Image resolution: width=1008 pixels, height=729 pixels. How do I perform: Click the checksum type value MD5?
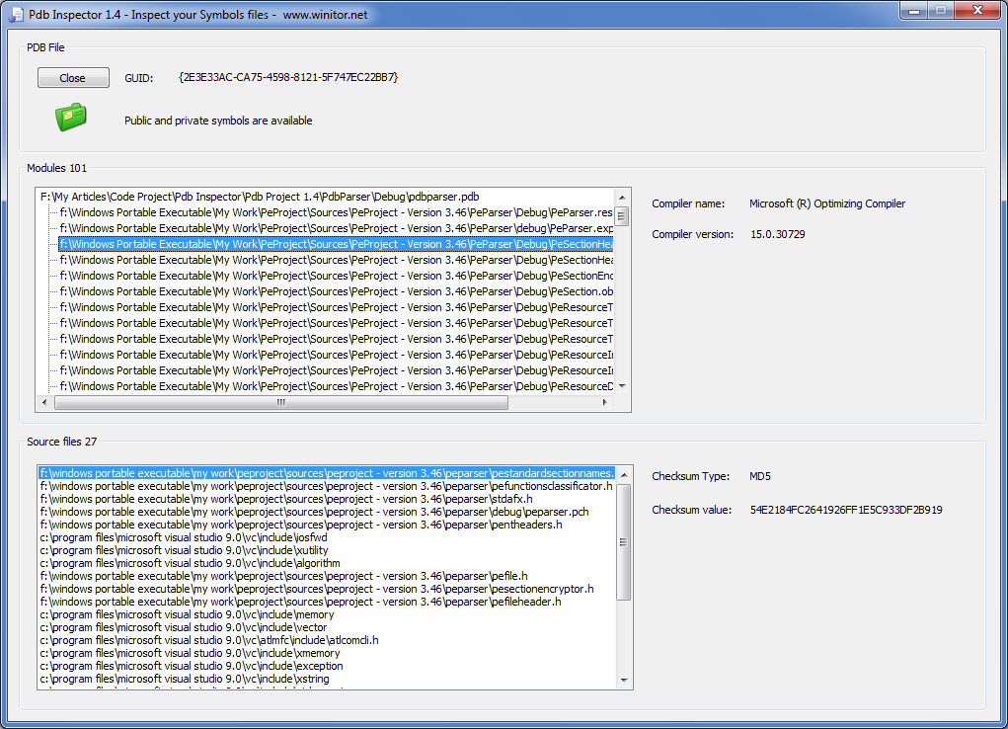(x=760, y=476)
